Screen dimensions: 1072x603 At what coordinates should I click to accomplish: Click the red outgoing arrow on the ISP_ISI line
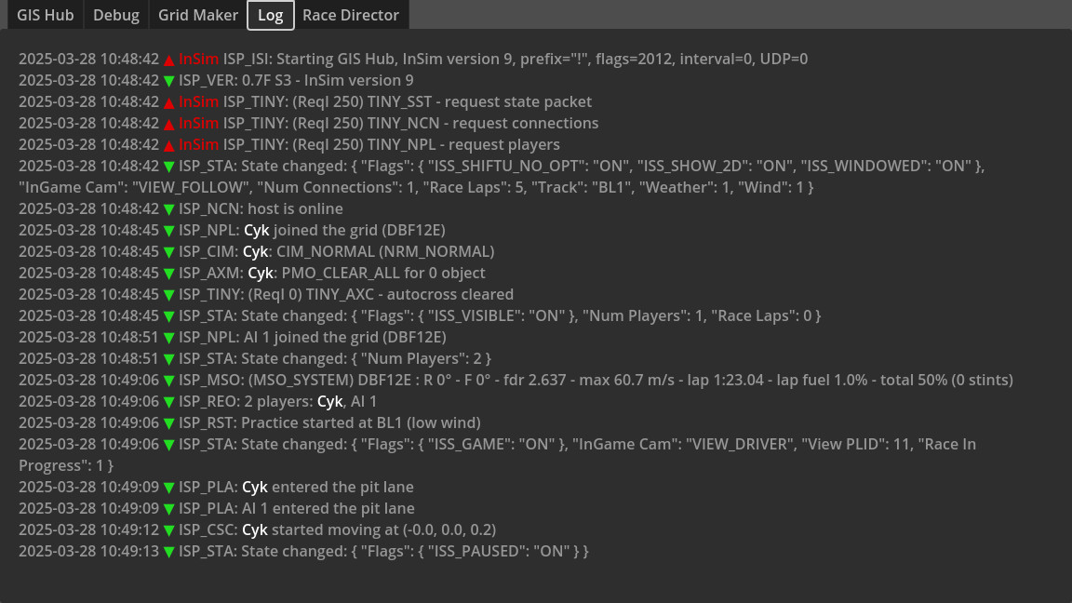[x=169, y=60]
